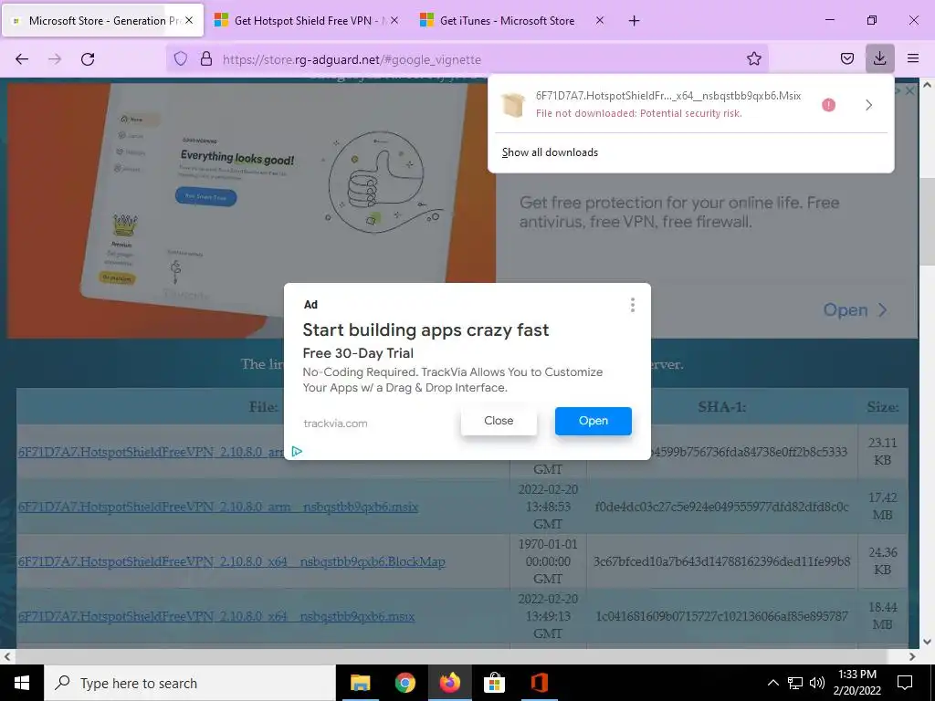Click the vertical scrollbar down arrow
This screenshot has height=701, width=935.
coord(928,642)
